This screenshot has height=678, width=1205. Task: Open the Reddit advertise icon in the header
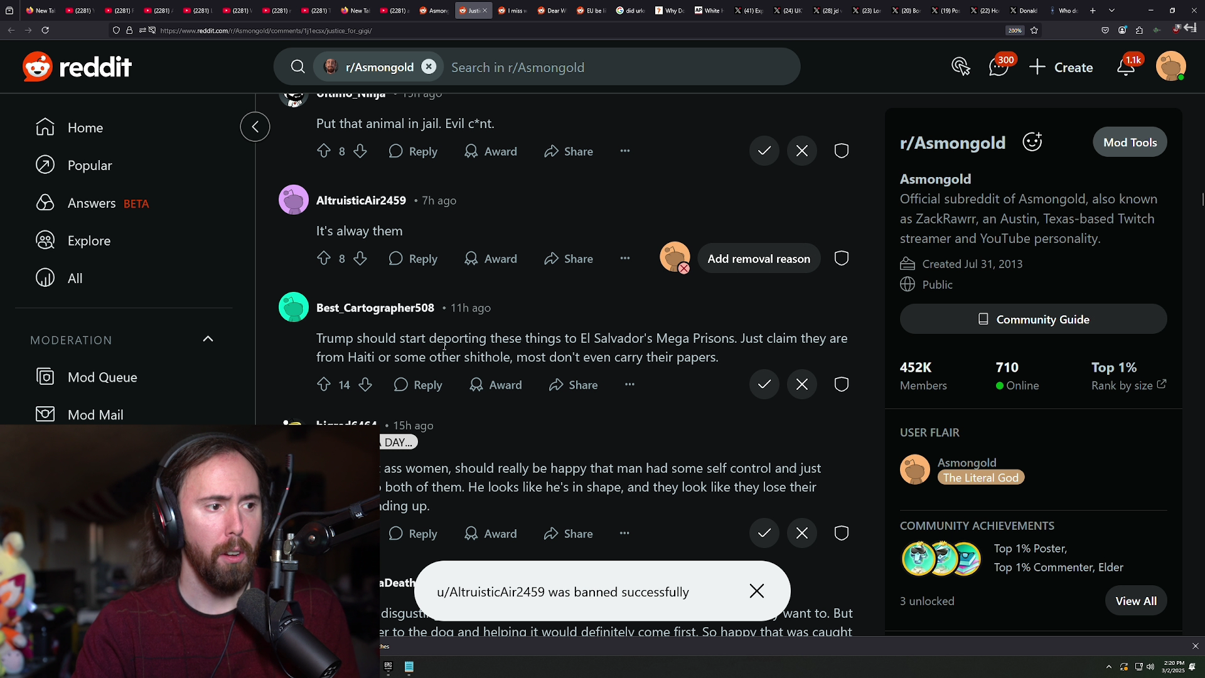[x=960, y=67]
